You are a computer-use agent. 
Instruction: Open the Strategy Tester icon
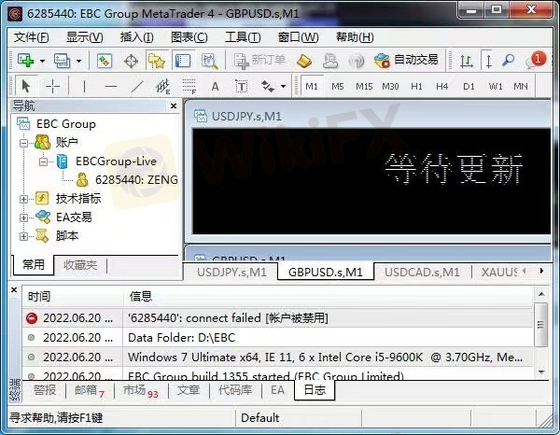point(210,61)
